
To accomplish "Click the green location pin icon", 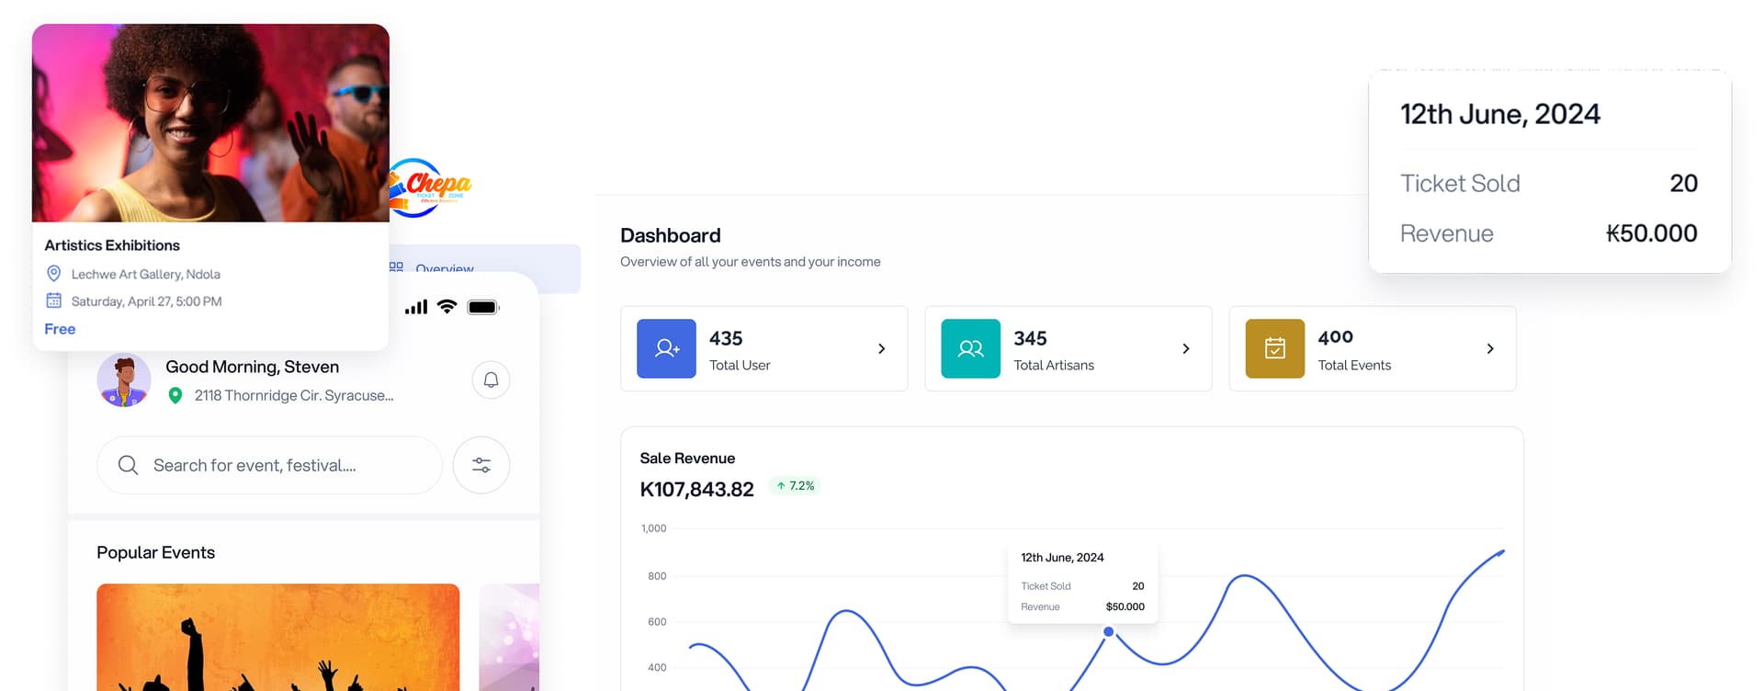I will [175, 395].
